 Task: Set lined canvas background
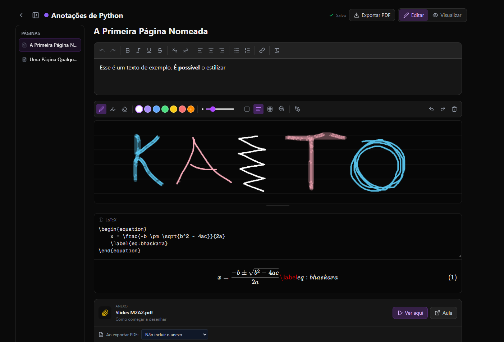pos(258,109)
